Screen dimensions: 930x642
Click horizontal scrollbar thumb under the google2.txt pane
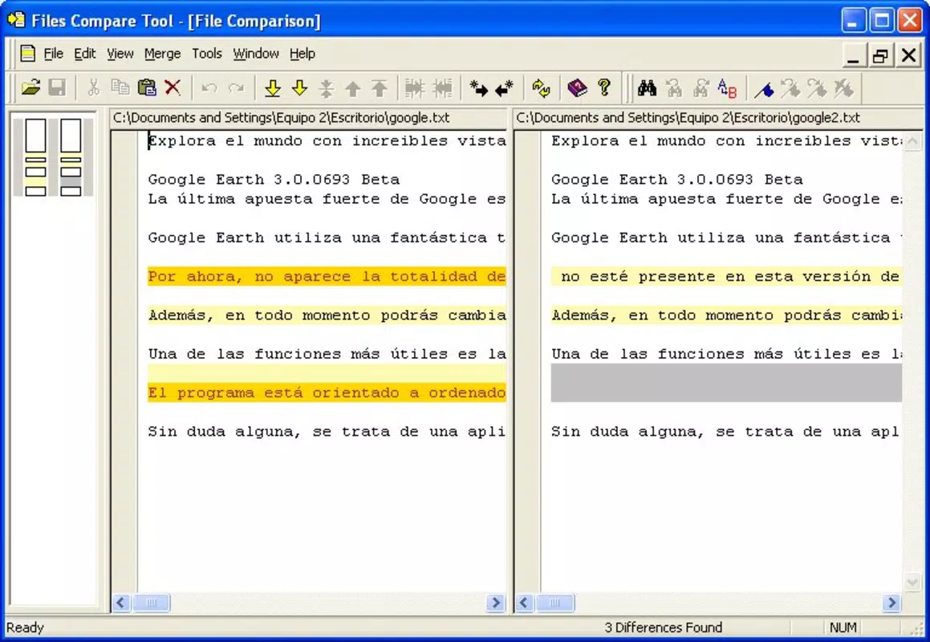[x=554, y=603]
